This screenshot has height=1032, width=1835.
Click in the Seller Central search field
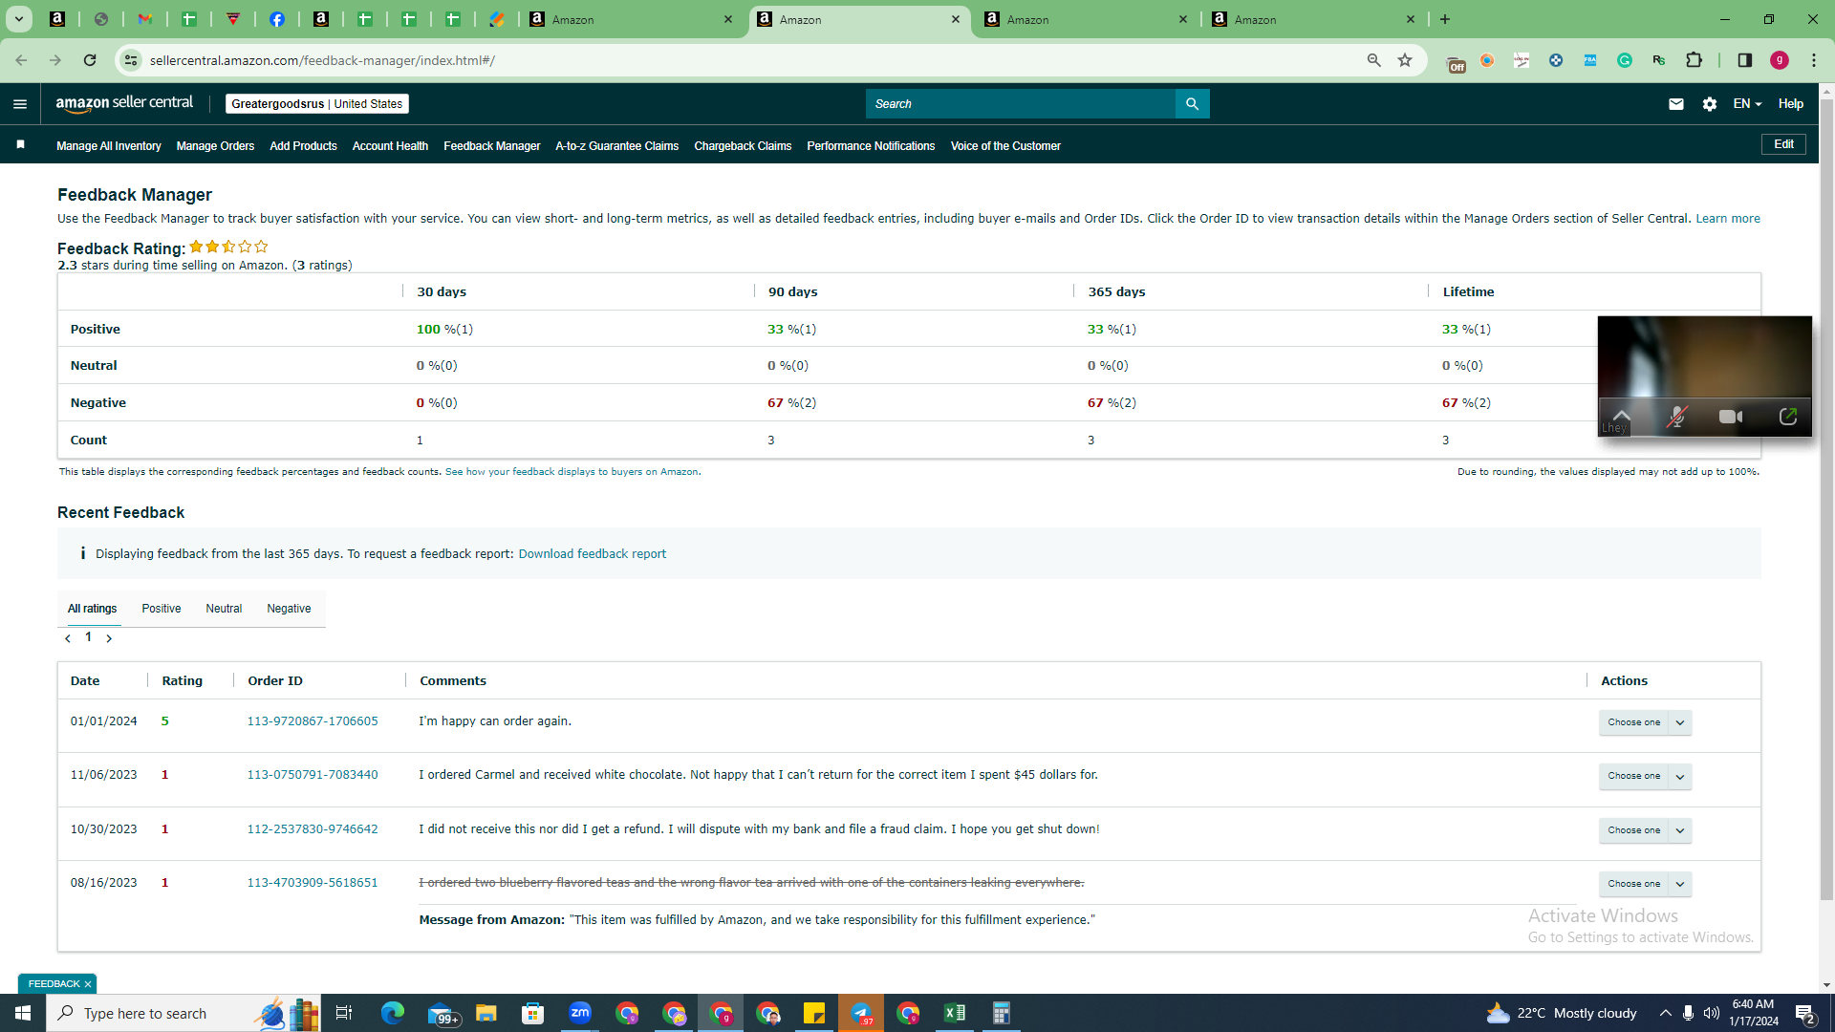point(1021,104)
